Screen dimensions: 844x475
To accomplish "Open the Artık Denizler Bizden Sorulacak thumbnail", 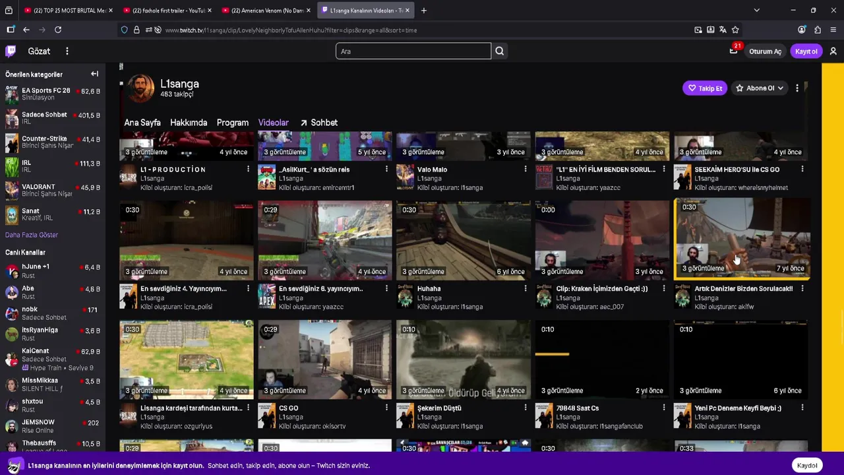I will click(x=742, y=238).
